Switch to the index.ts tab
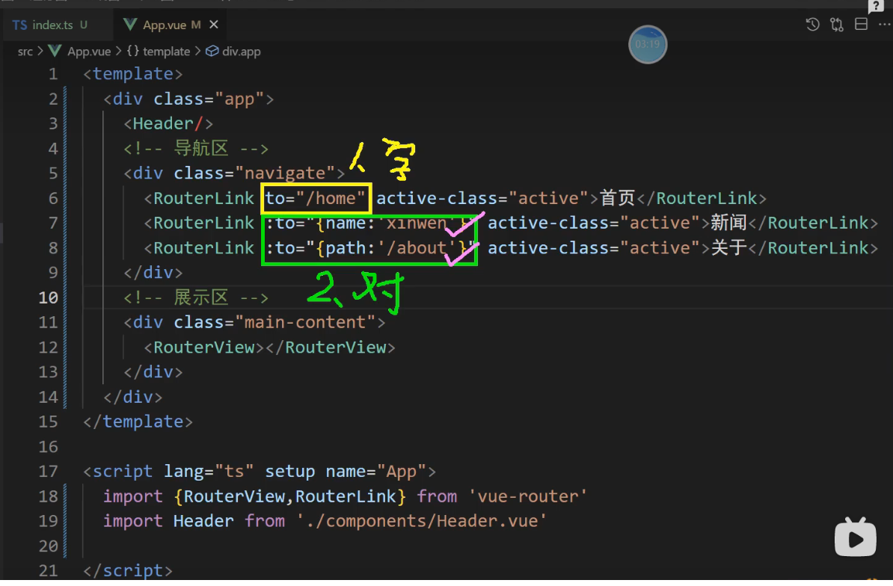893x586 pixels. point(52,25)
